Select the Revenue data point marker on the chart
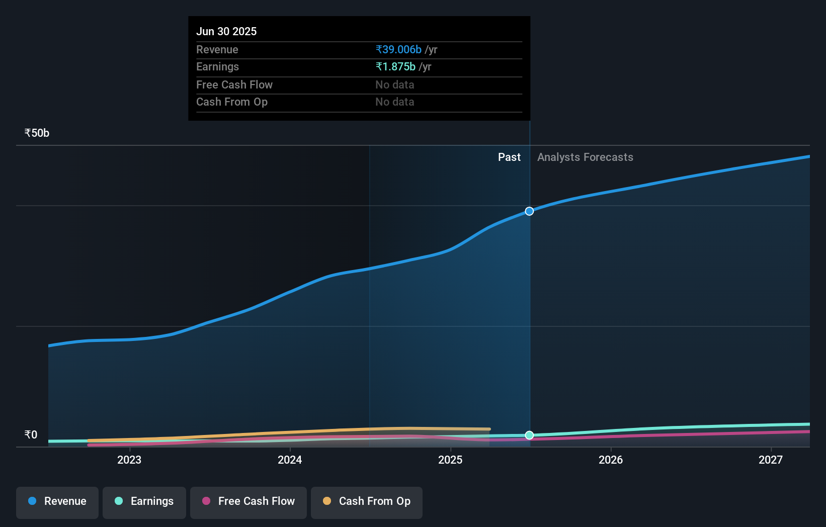Screen dimensions: 826x527 (x=529, y=211)
